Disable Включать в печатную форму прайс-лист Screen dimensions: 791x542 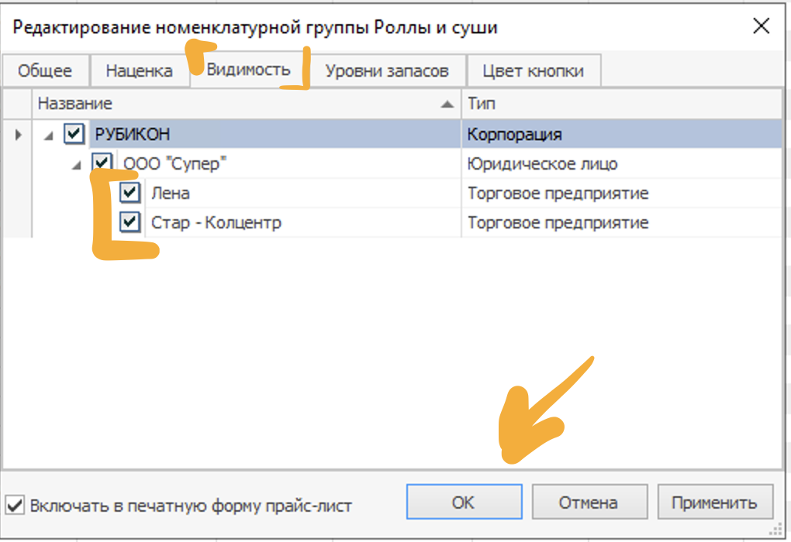14,506
